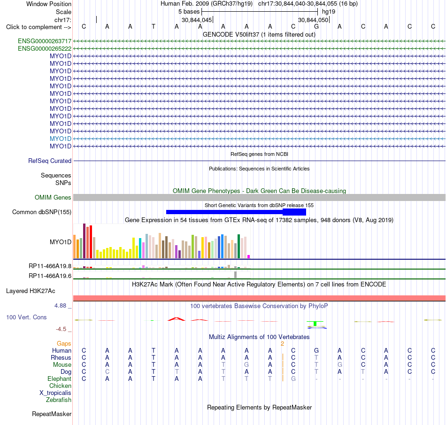This screenshot has height=425, width=446.
Task: Click the 'Click to complement -->' label
Action: [x=38, y=27]
